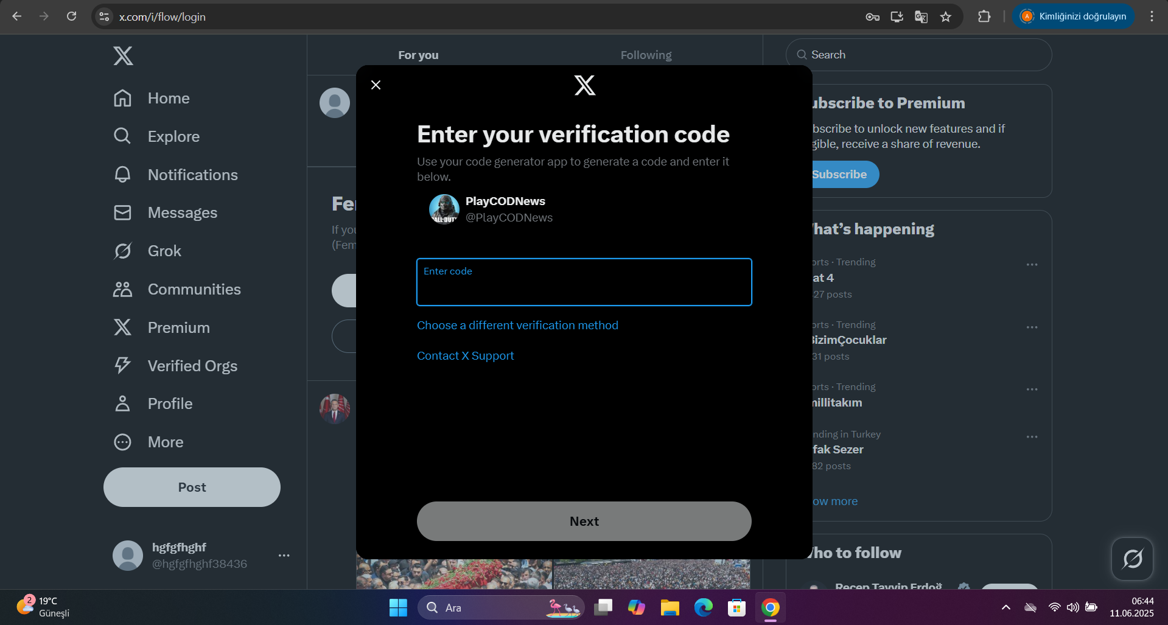Image resolution: width=1168 pixels, height=625 pixels.
Task: Click the Show more trends link
Action: 834,501
